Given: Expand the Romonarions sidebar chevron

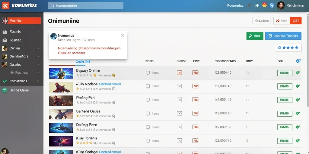Looking at the screenshot, I should (x=38, y=81).
